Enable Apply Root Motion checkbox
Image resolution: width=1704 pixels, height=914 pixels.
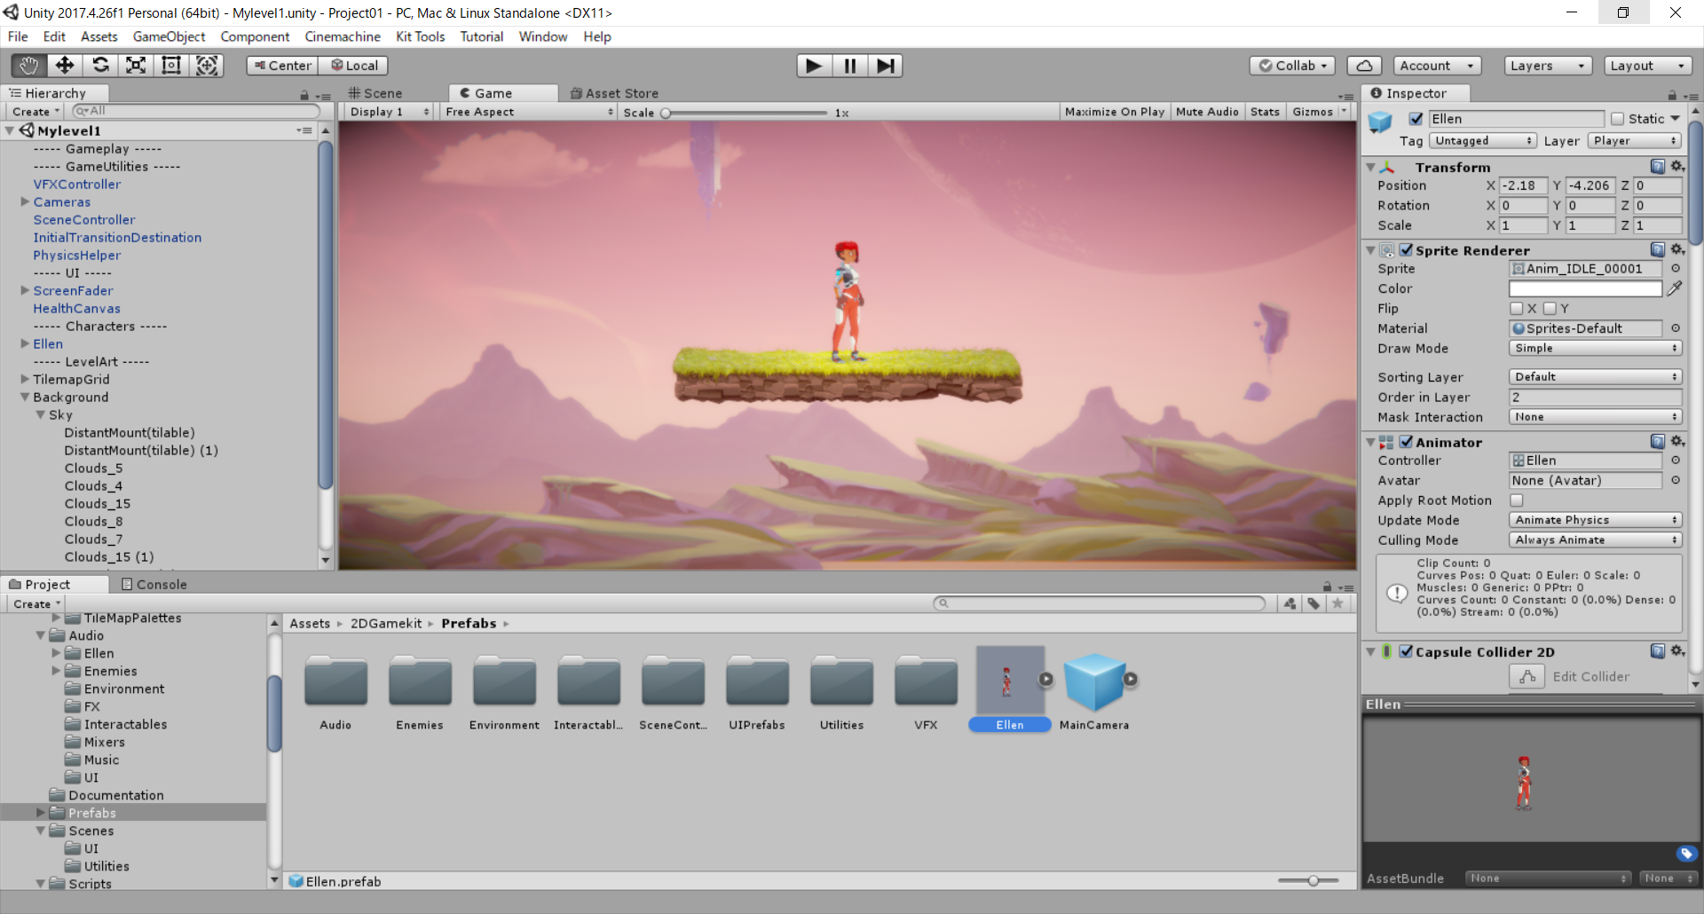click(1516, 500)
